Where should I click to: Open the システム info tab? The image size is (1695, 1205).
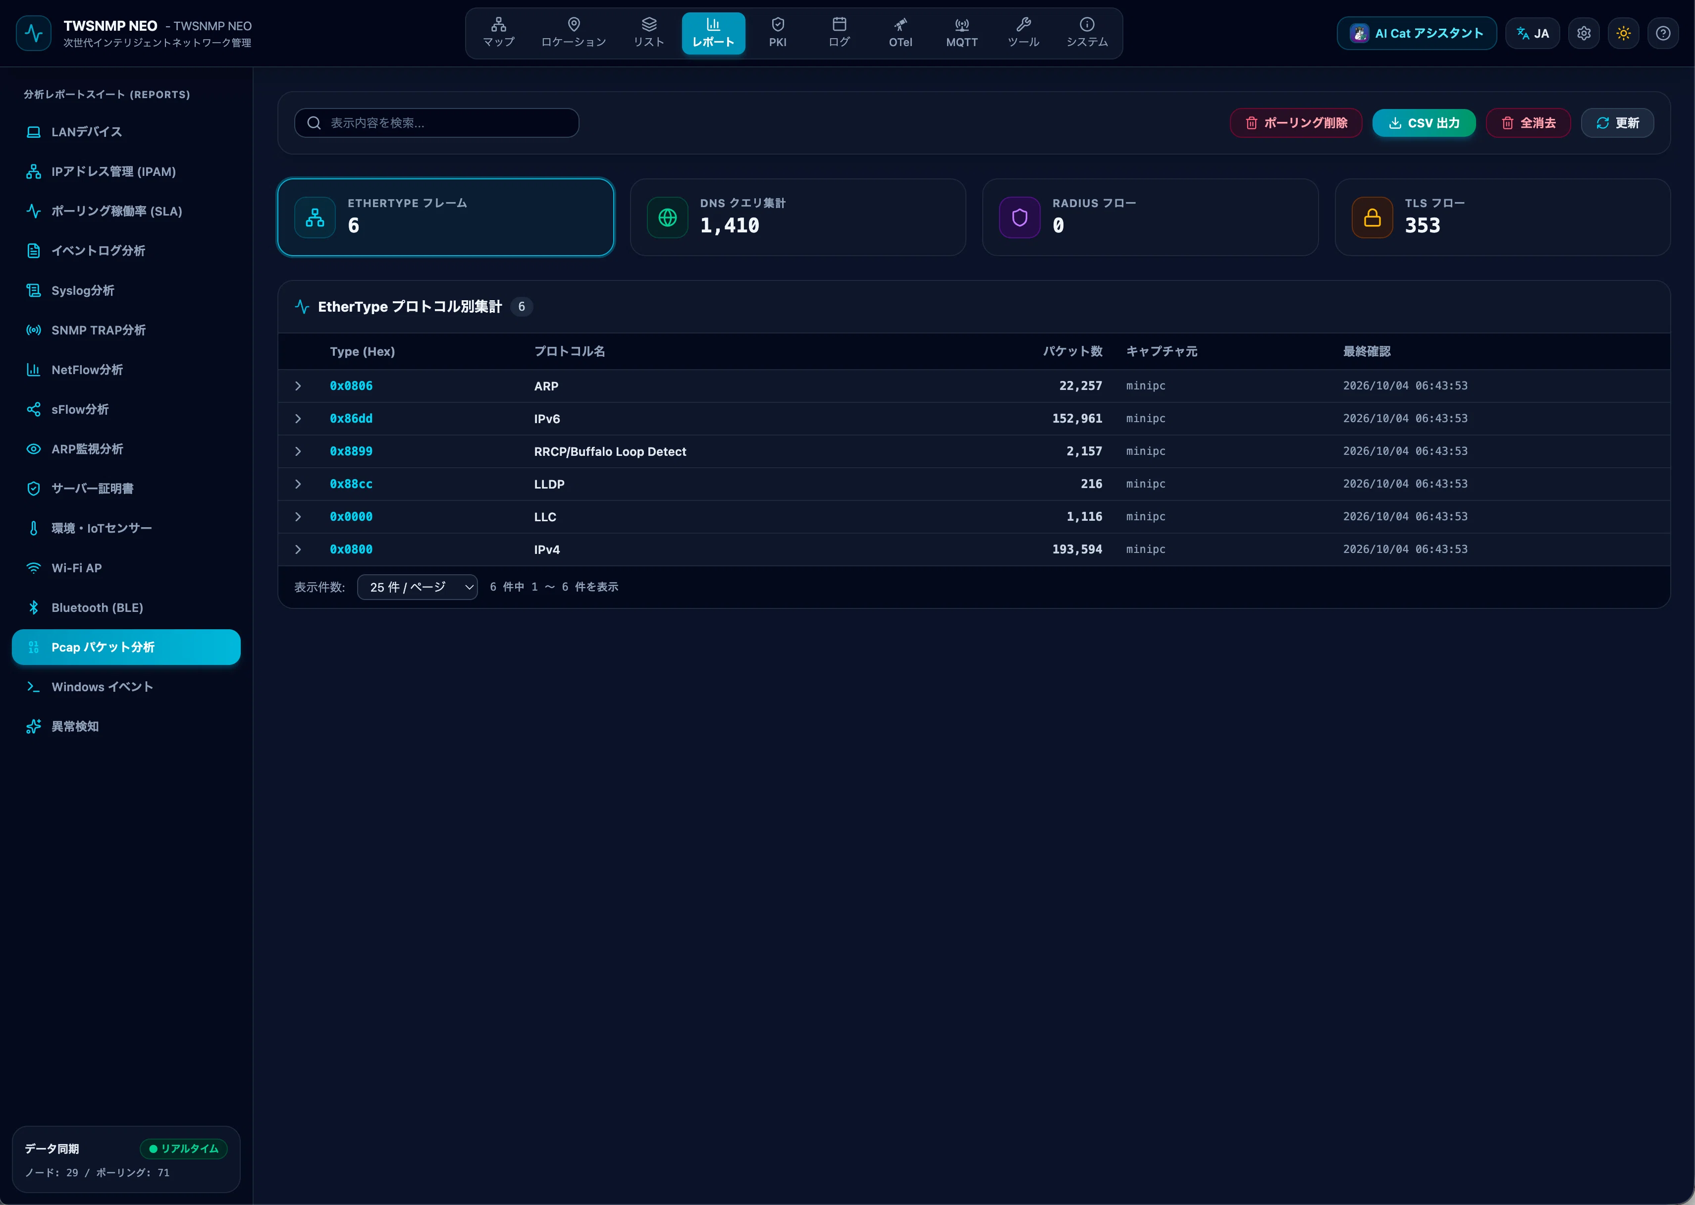click(x=1087, y=33)
